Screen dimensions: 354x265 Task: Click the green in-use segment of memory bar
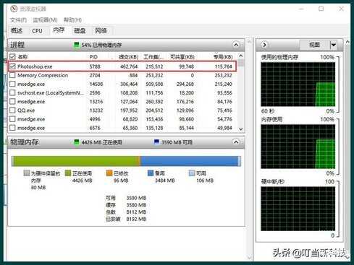76,161
